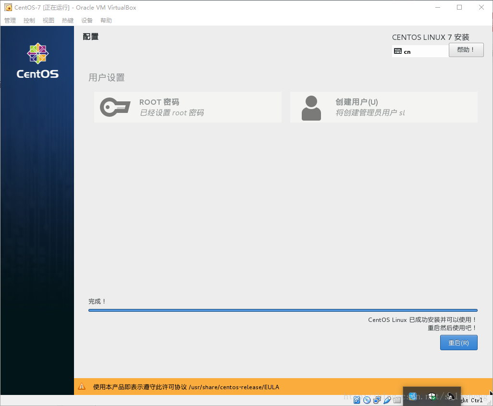Maximize the VirtualBox window
The width and height of the screenshot is (493, 406).
coord(459,7)
